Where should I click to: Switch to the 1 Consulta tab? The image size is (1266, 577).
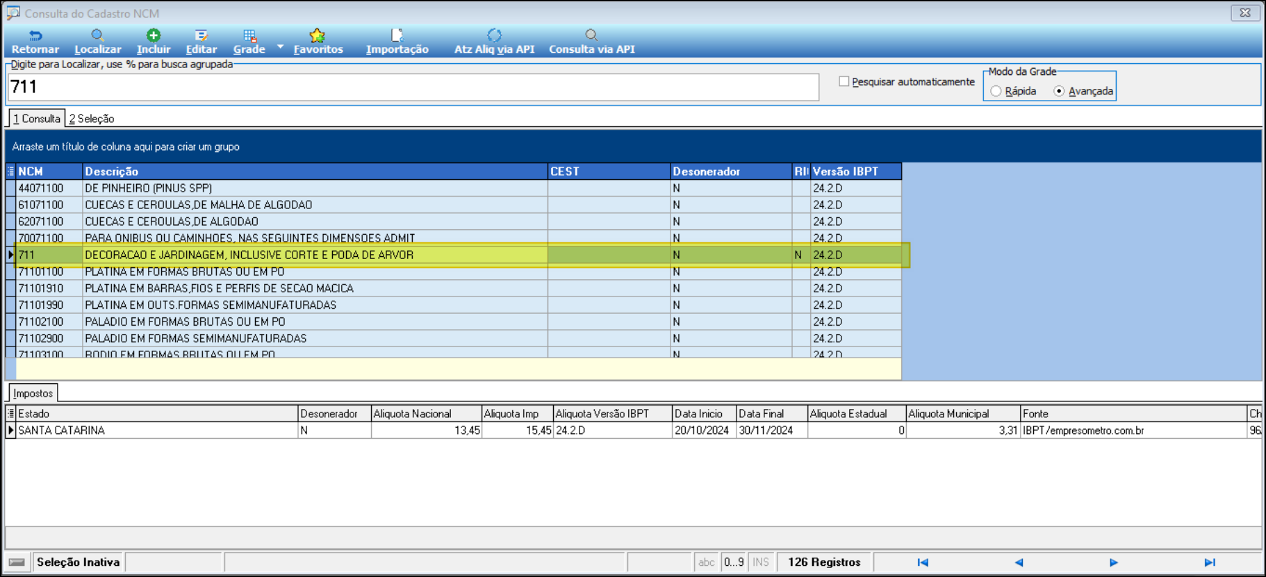coord(37,119)
